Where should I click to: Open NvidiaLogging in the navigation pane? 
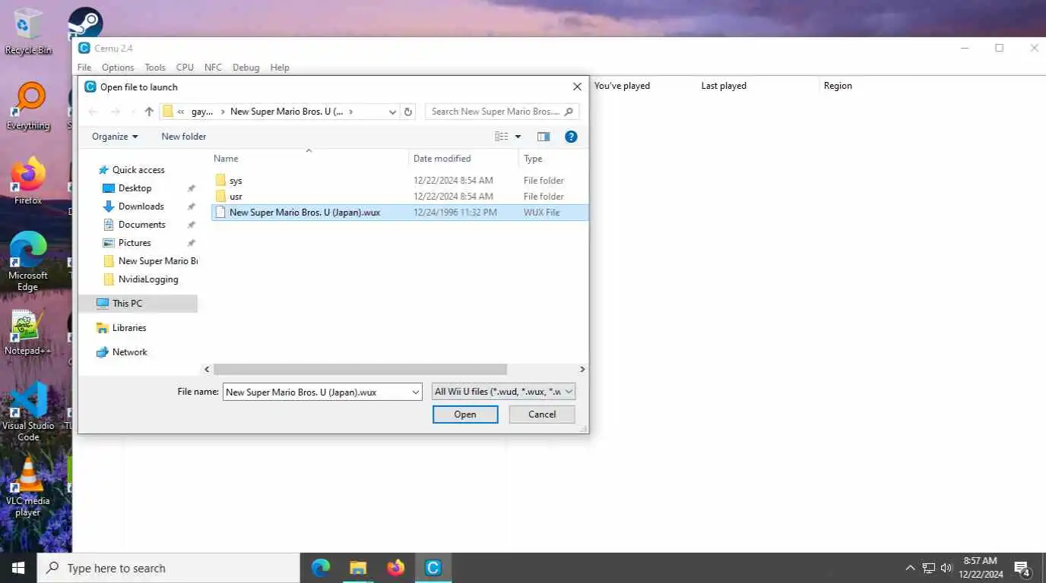pyautogui.click(x=148, y=279)
